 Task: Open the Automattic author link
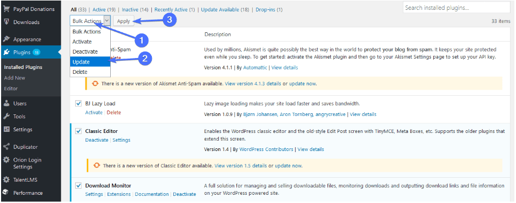click(255, 68)
